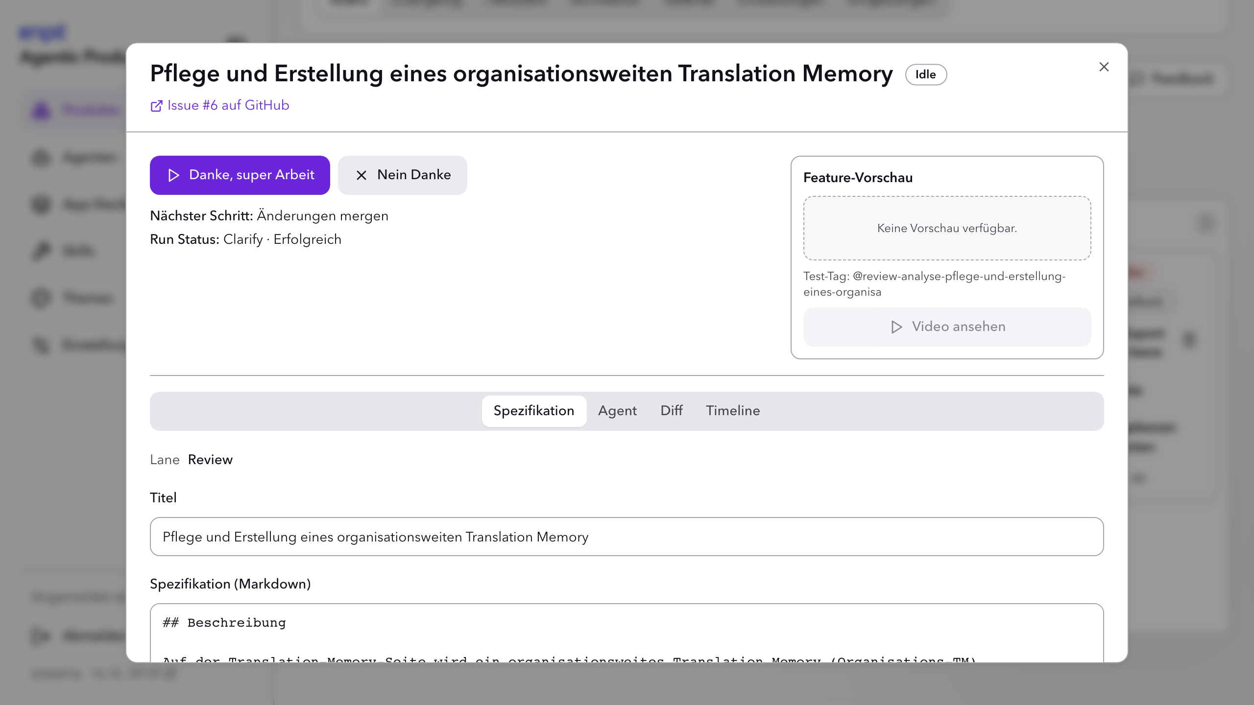
Task: Click 'Nächster Schritt: Änderungen mergen' text
Action: tap(269, 216)
